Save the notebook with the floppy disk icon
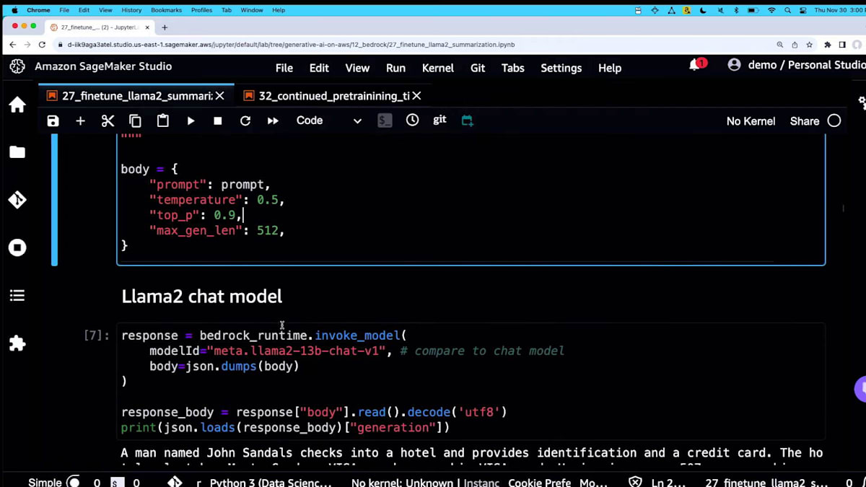This screenshot has height=487, width=866. 53,120
